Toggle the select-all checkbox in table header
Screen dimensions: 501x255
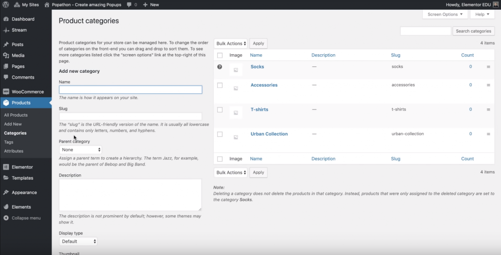[x=220, y=55]
